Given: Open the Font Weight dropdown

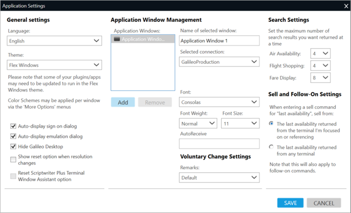Looking at the screenshot, I should [198, 123].
